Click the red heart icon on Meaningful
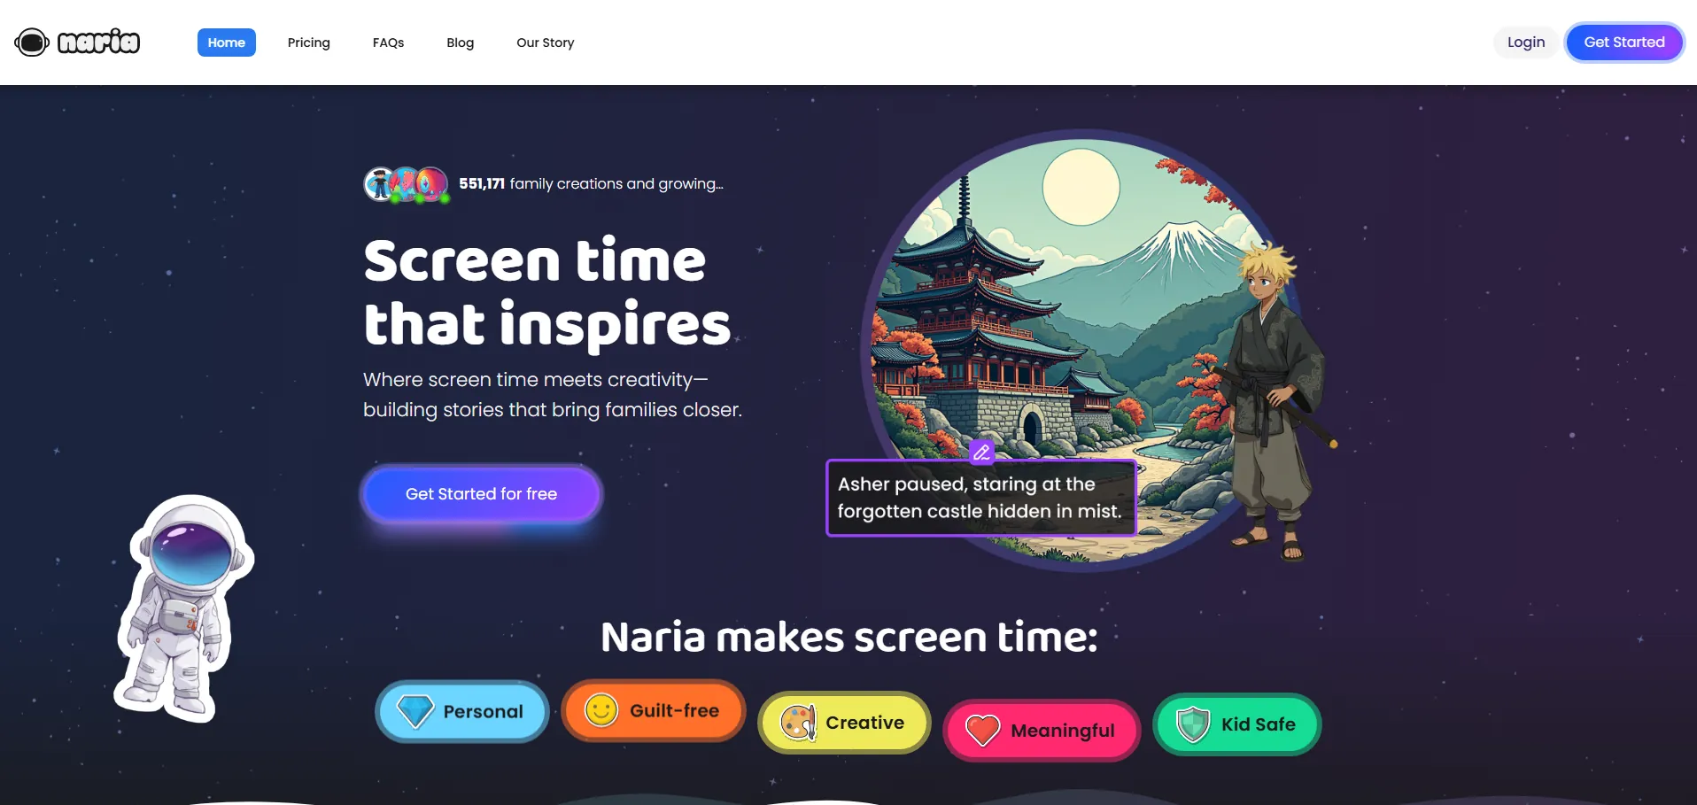Viewport: 1697px width, 805px height. point(983,731)
